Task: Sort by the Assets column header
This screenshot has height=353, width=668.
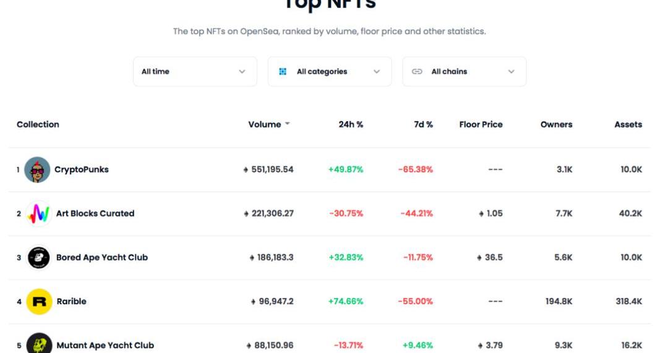Action: [x=628, y=124]
